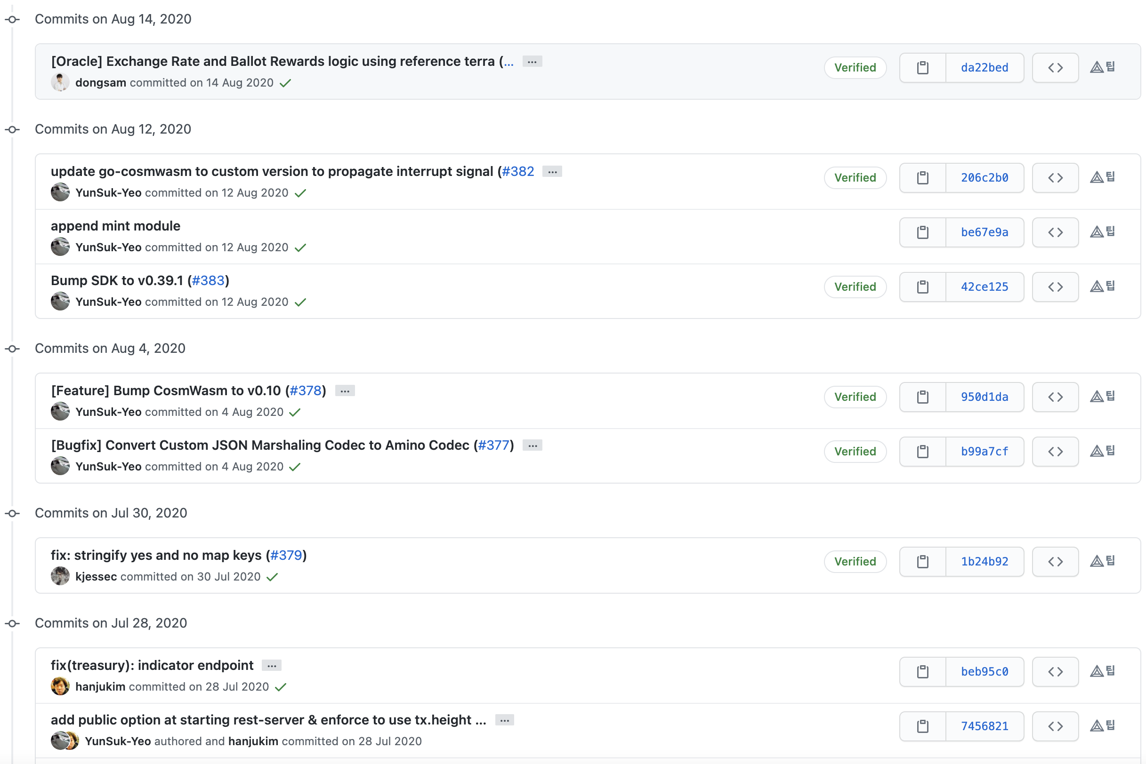This screenshot has height=764, width=1146.
Task: Browse code at commit 1b24b92
Action: click(1055, 561)
